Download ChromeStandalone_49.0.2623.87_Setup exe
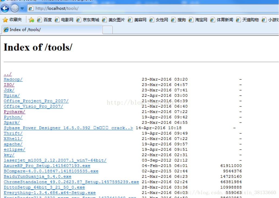Viewport: 279px width, 198px height. pyautogui.click(x=71, y=182)
